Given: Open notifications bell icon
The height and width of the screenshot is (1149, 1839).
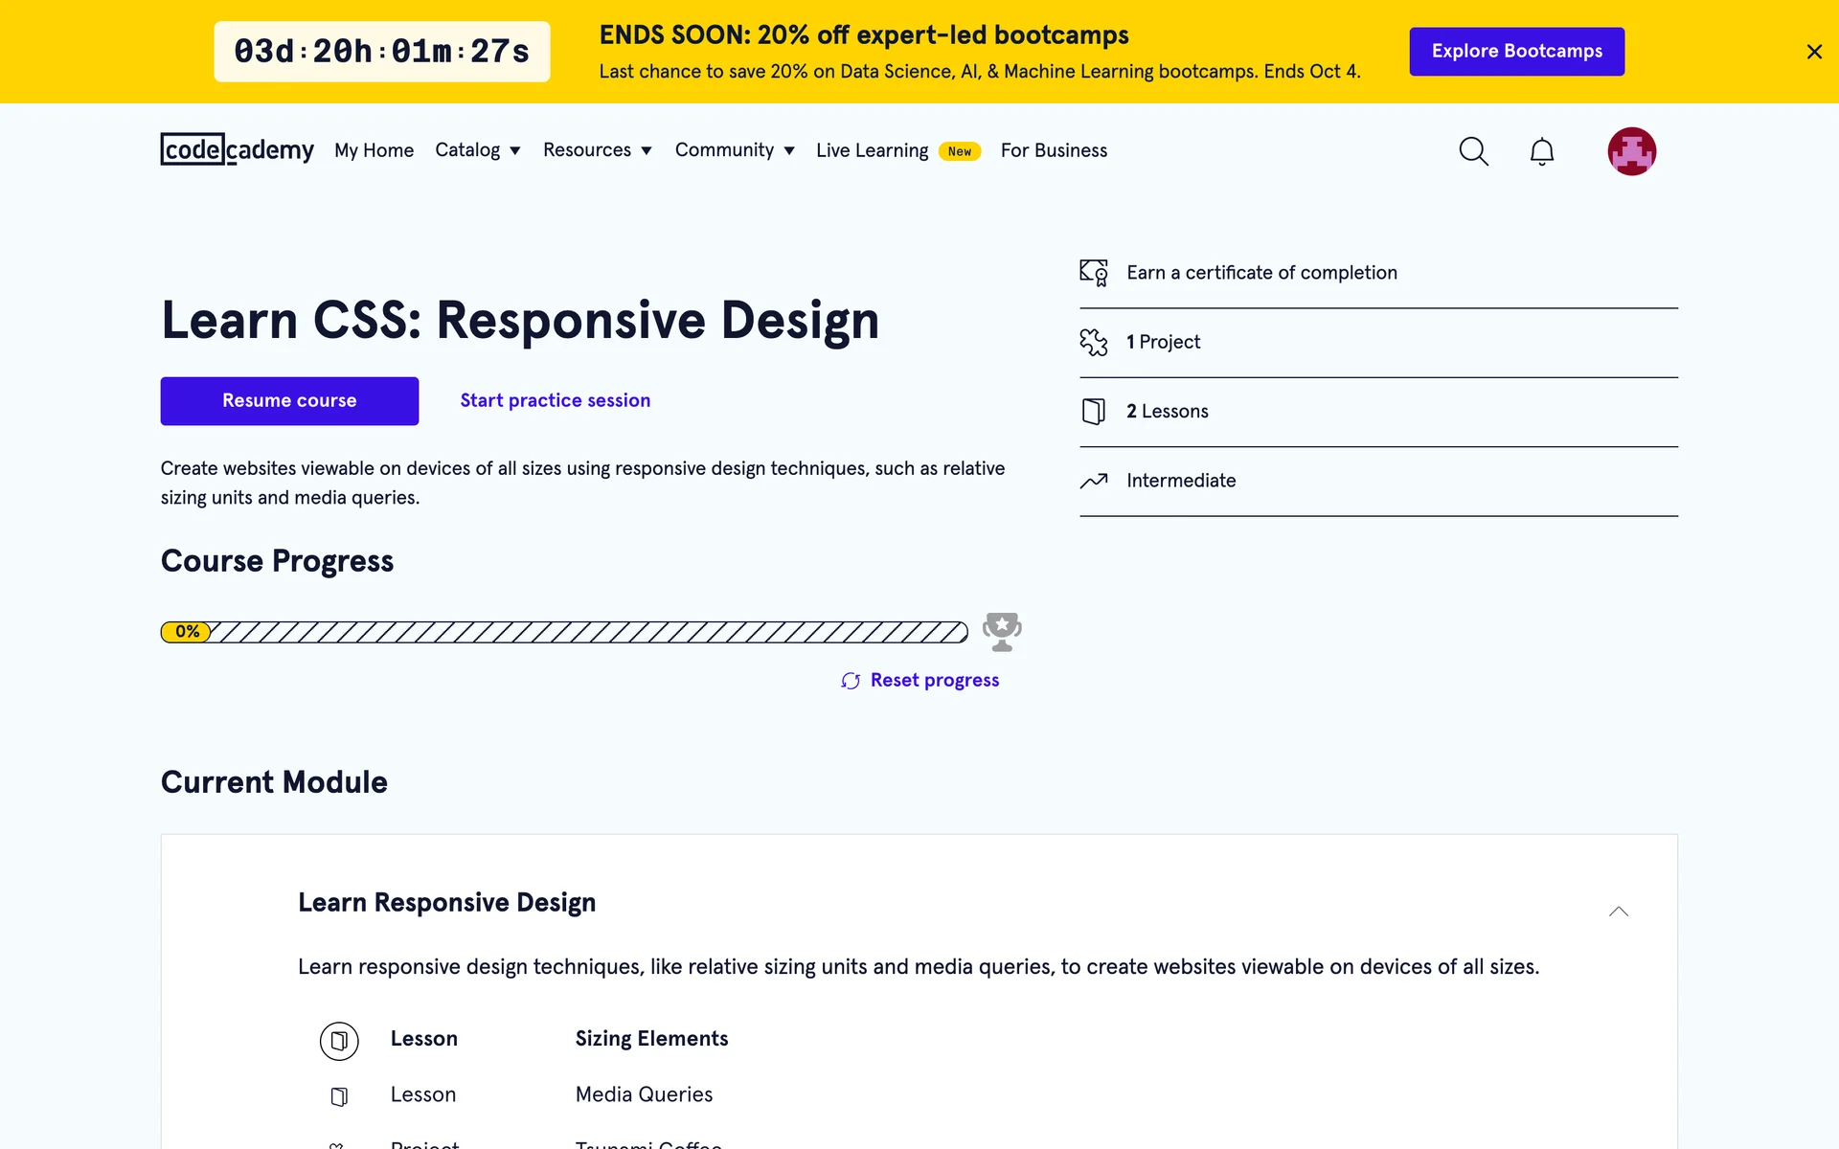Looking at the screenshot, I should coord(1541,151).
